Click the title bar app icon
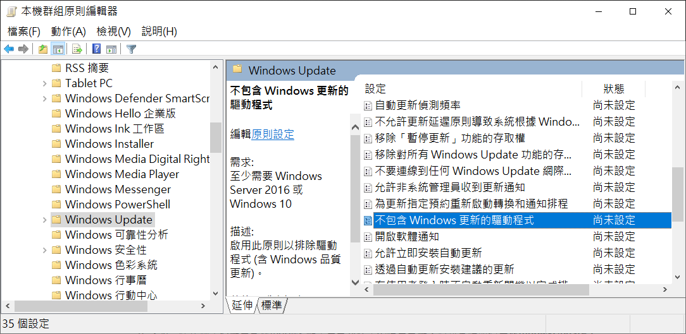The image size is (686, 334). click(11, 11)
